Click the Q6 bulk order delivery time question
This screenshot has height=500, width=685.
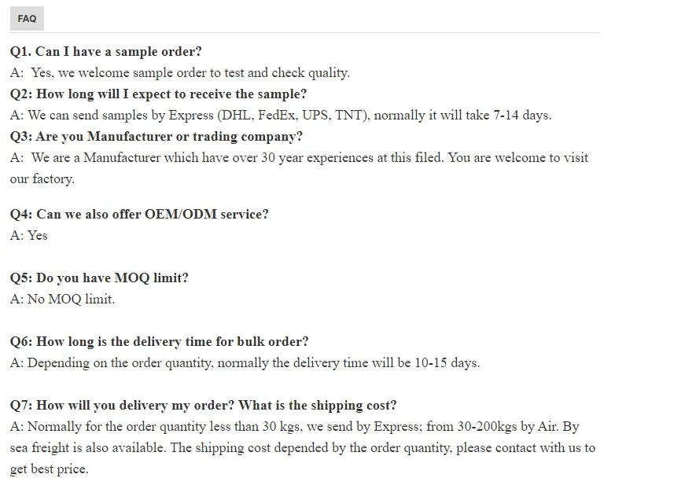pyautogui.click(x=160, y=342)
